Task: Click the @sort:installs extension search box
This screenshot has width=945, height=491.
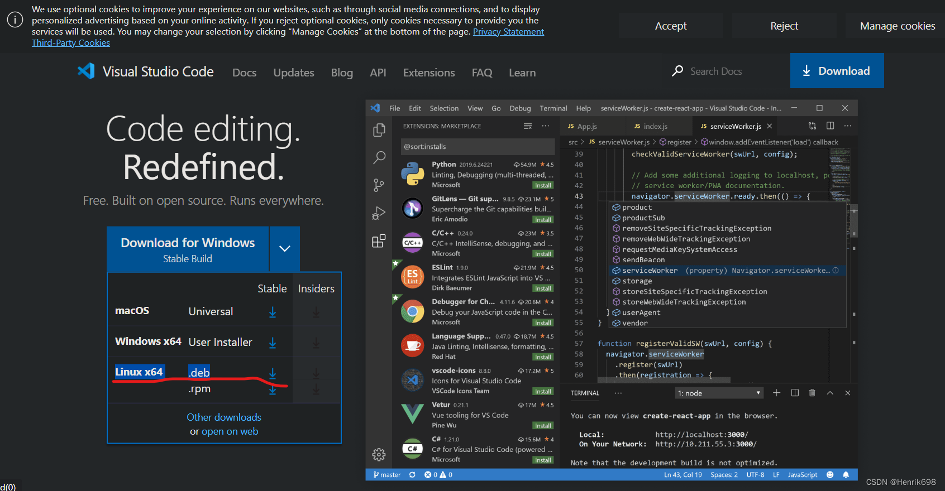Action: [x=478, y=147]
